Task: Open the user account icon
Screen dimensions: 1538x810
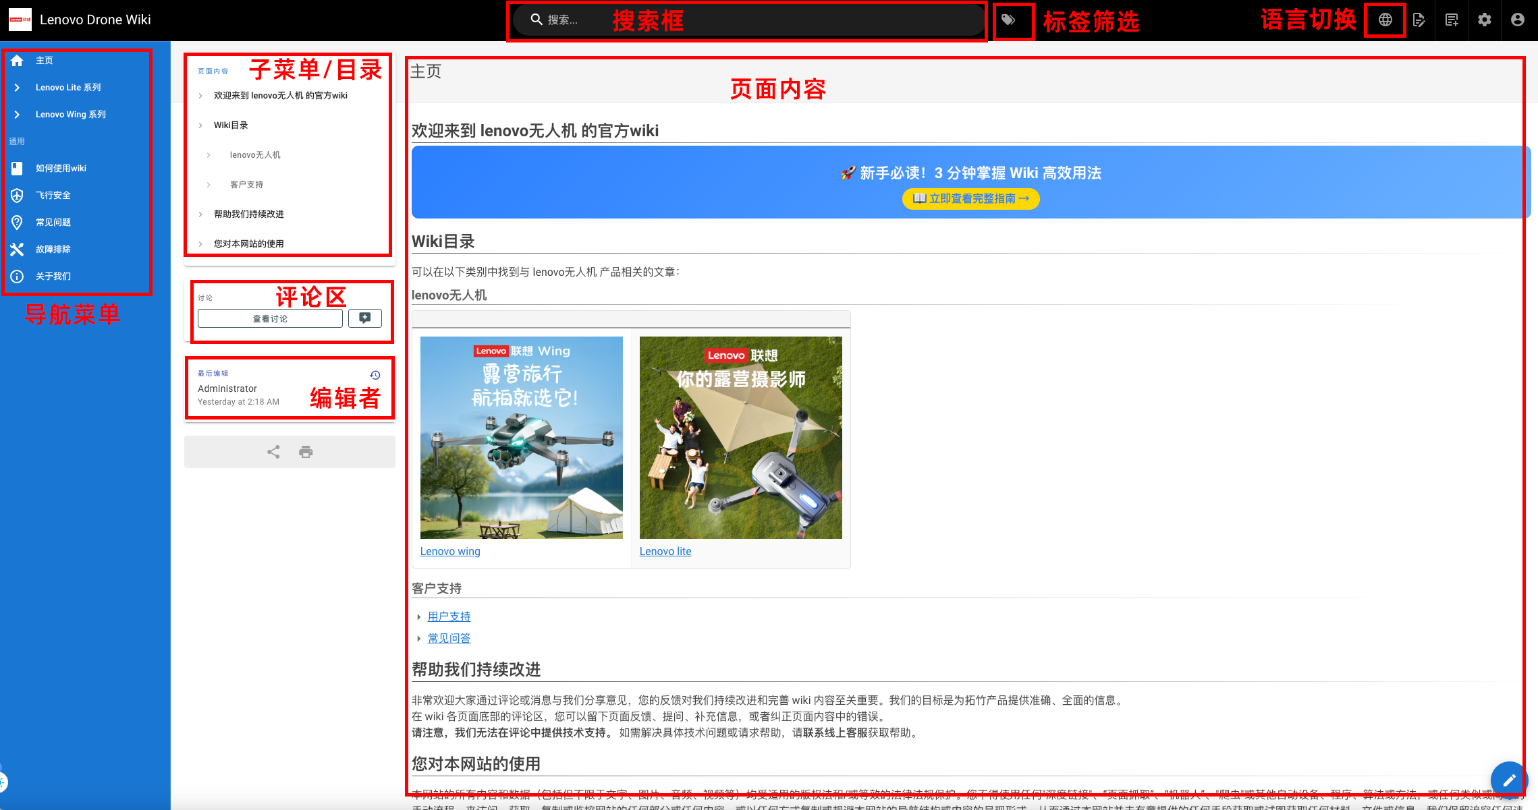Action: click(x=1518, y=20)
